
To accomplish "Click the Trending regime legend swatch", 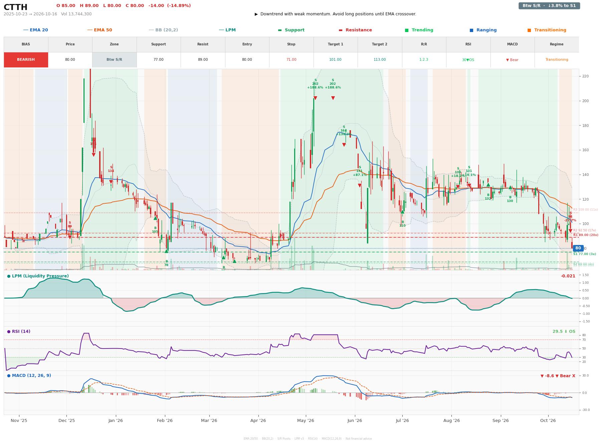I will (x=407, y=30).
